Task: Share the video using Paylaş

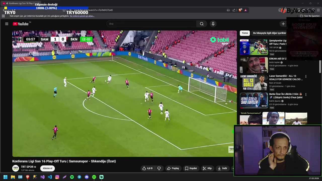Action: point(173,168)
